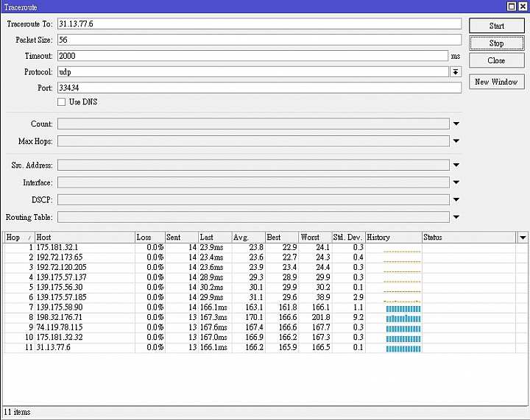
Task: Sort by the Std. Dev. column header
Action: coord(348,238)
